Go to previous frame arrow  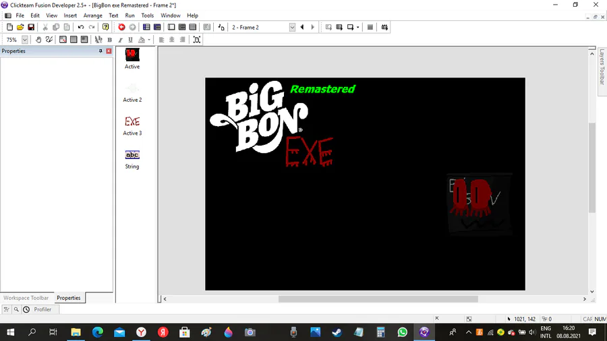pyautogui.click(x=302, y=27)
